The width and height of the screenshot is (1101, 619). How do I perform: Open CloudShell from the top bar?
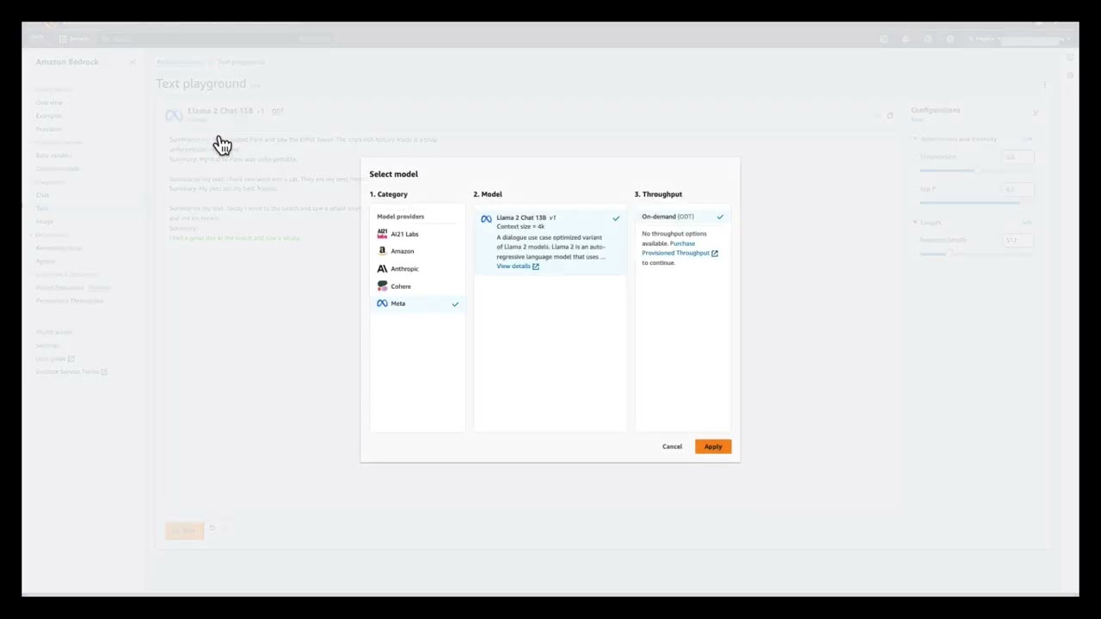(x=883, y=39)
